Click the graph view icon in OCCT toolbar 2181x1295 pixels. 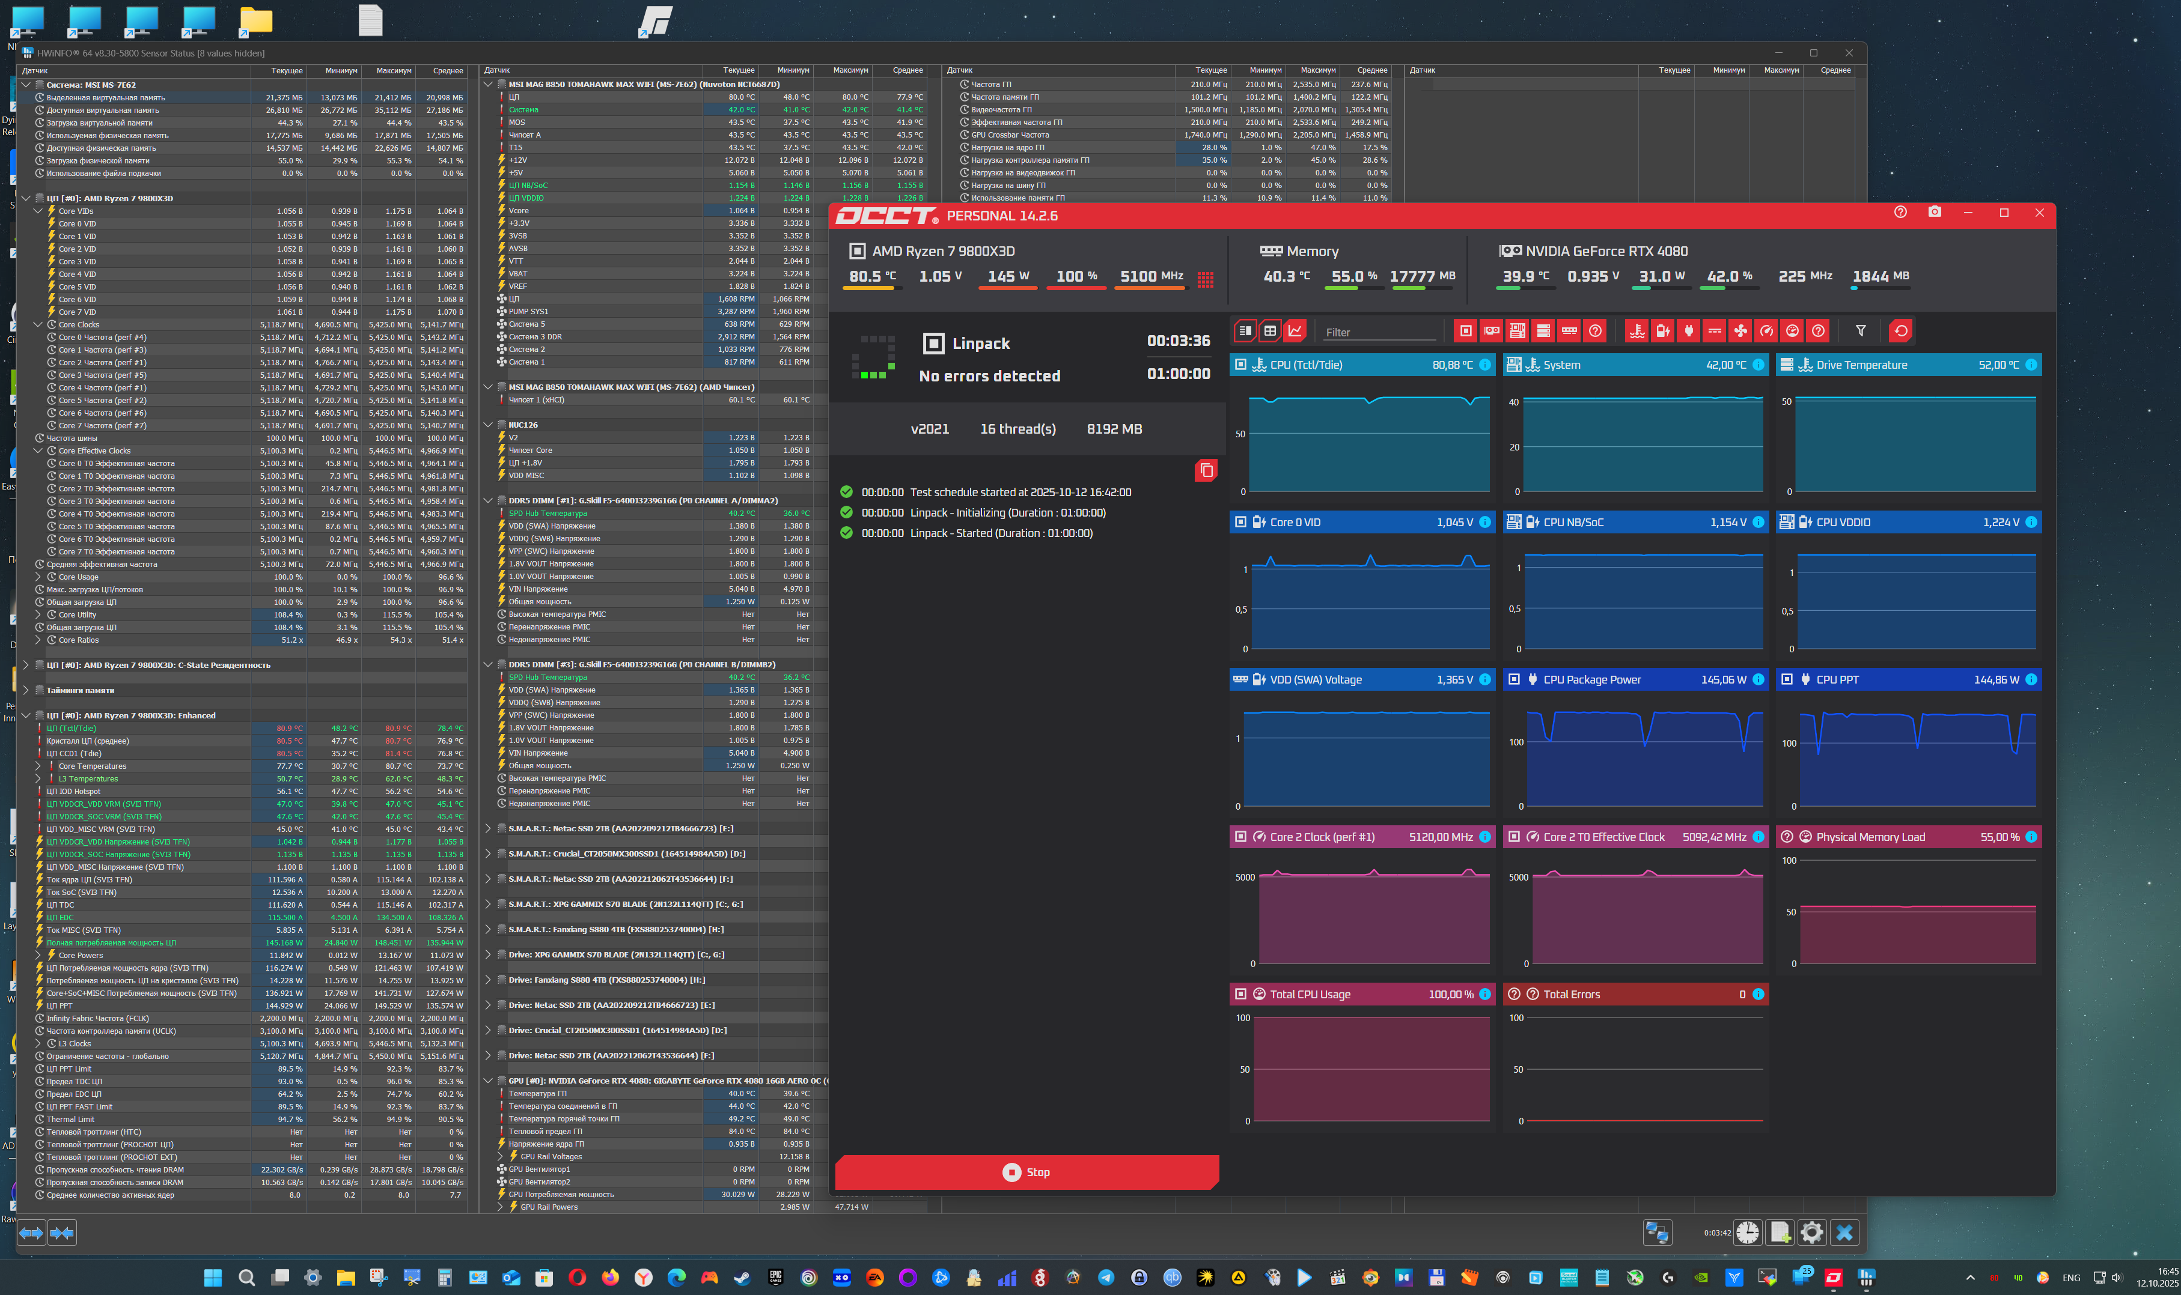(1295, 331)
